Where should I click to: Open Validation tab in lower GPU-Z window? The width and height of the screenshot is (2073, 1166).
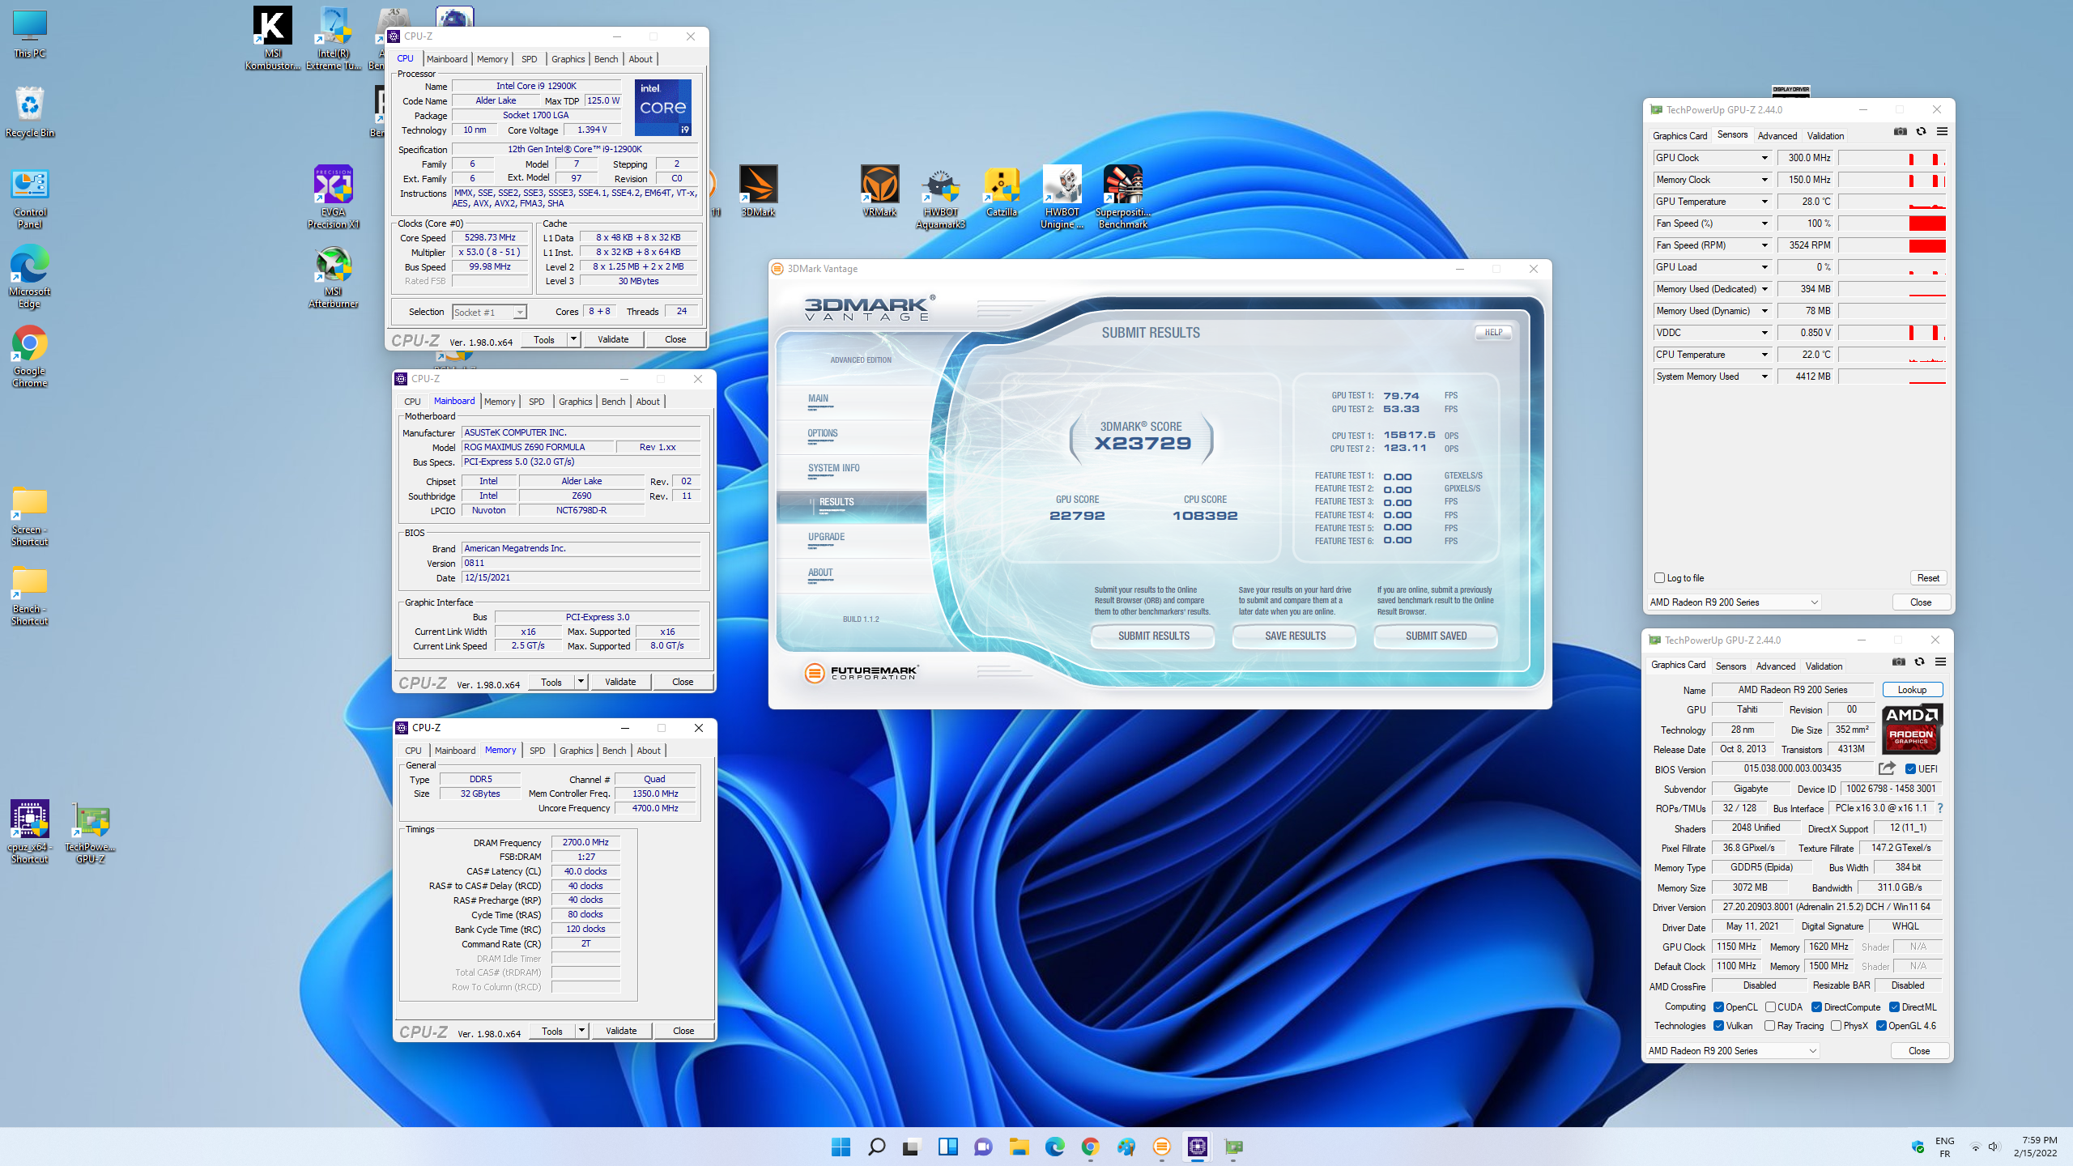tap(1824, 666)
